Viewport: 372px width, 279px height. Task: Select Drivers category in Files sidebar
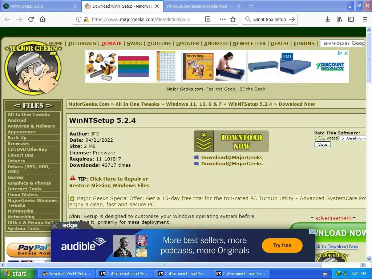[x=16, y=161]
